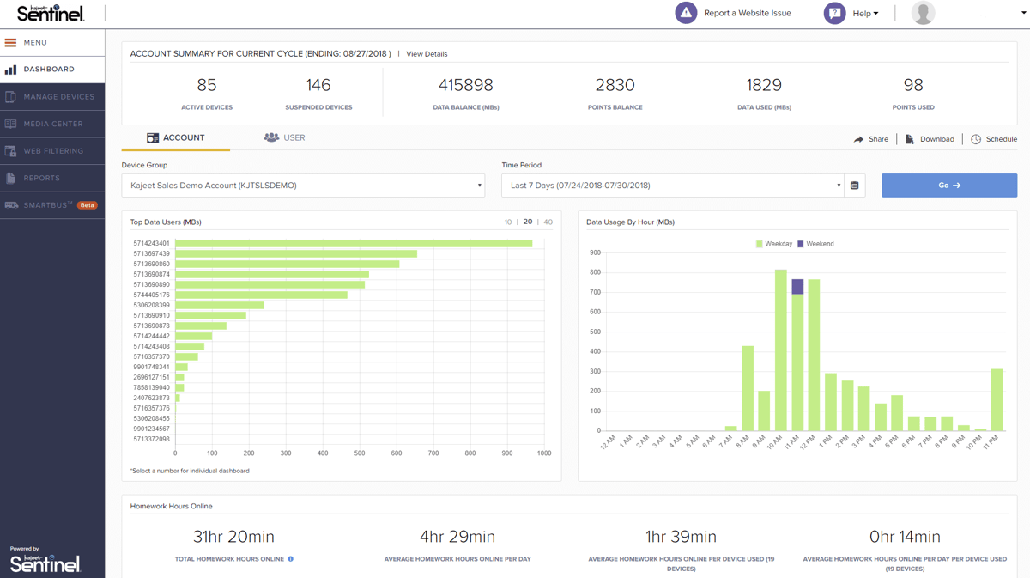Go to the Web Filtering section
Viewport: 1030px width, 578px height.
click(x=51, y=150)
